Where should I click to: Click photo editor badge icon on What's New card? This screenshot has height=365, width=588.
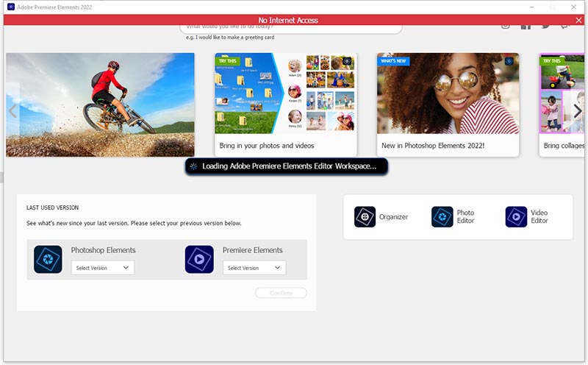pyautogui.click(x=509, y=61)
